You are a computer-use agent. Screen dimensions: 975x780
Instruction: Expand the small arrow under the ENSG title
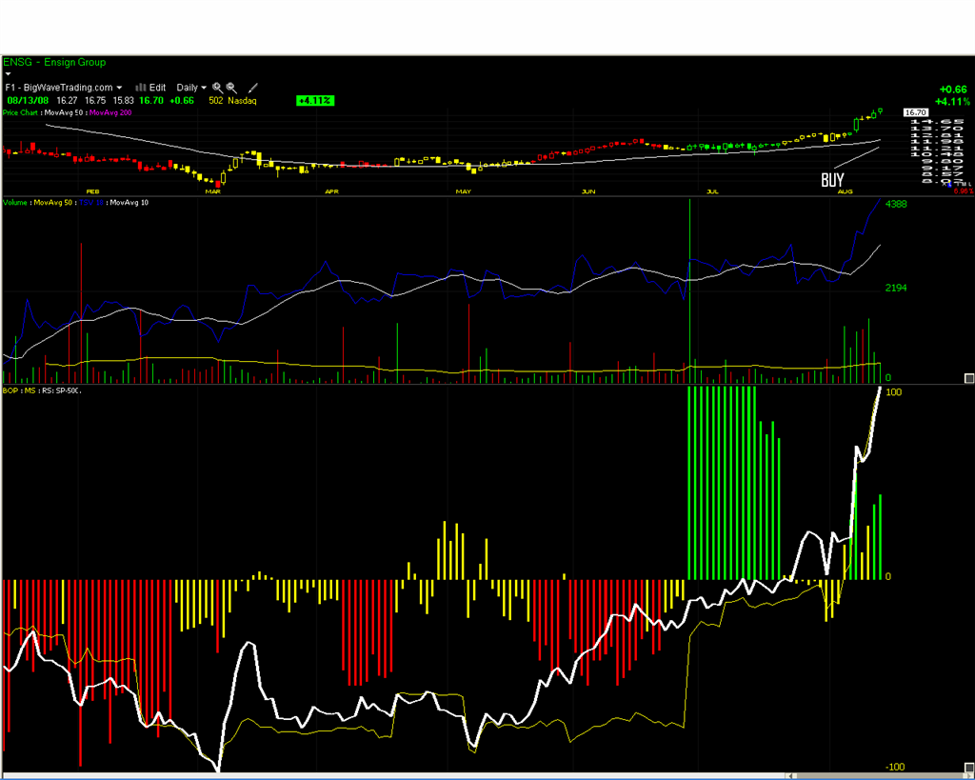[10, 74]
